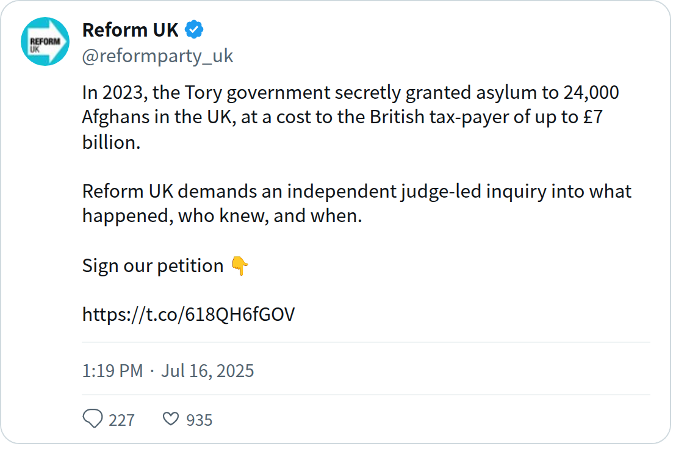The width and height of the screenshot is (676, 449).
Task: Click the word 'billion.' in the tweet
Action: [111, 142]
